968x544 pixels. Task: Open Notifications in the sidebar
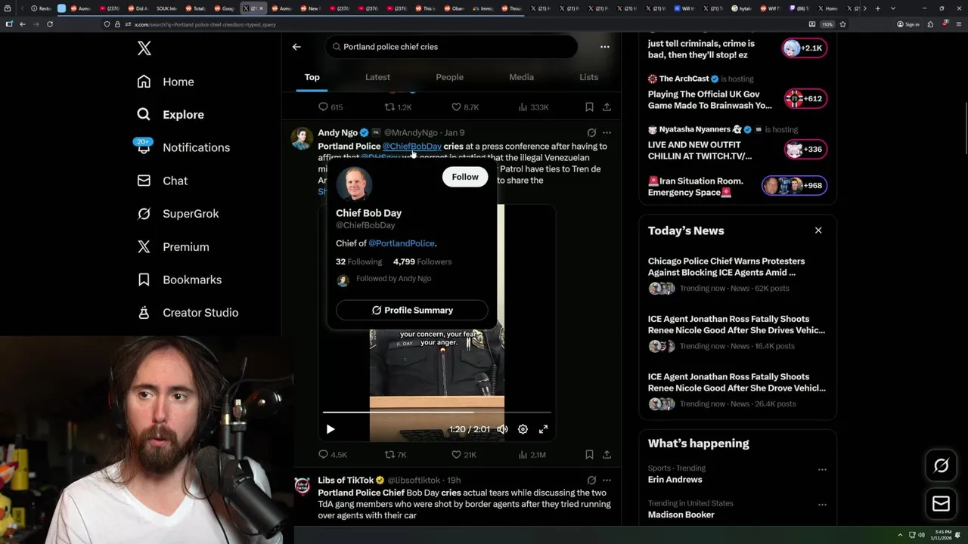(x=183, y=147)
